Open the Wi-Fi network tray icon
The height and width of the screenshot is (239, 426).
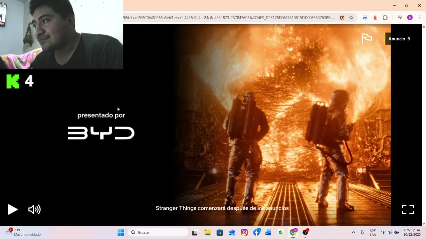pyautogui.click(x=383, y=232)
